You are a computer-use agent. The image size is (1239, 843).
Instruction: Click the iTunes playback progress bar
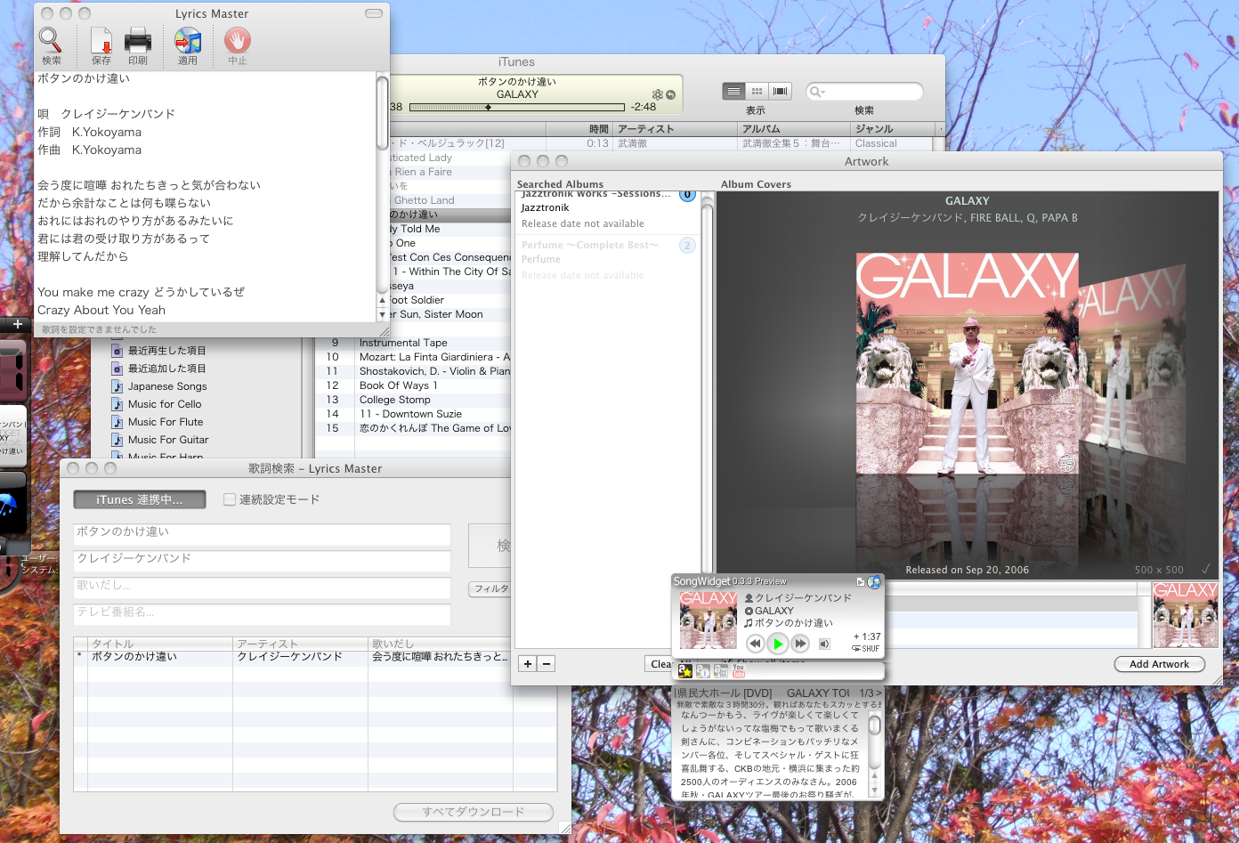(516, 107)
